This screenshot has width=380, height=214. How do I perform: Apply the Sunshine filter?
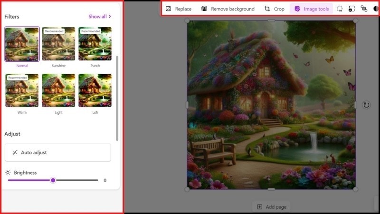(x=58, y=44)
